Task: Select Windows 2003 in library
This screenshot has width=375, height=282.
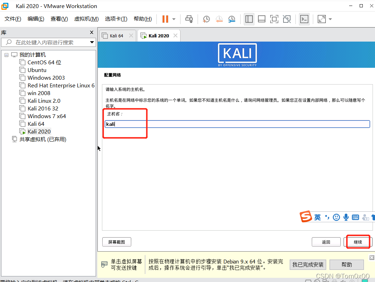Action: [46, 78]
